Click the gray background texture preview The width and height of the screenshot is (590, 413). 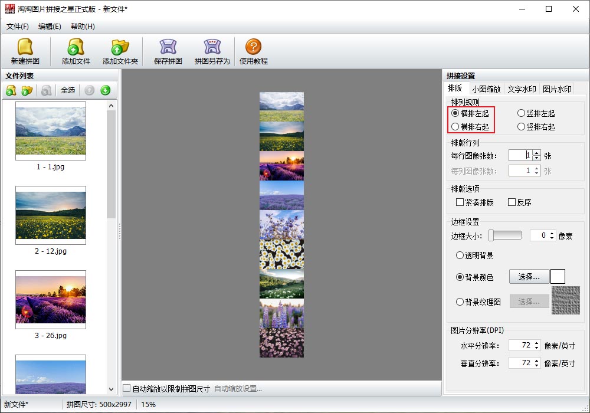pos(566,300)
